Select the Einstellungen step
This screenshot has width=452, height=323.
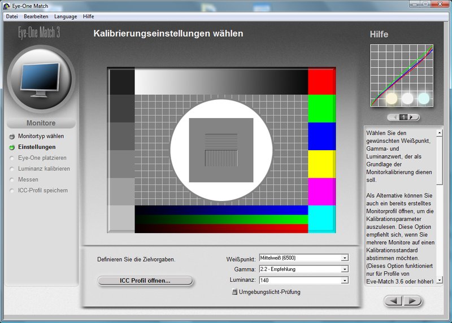coord(37,147)
